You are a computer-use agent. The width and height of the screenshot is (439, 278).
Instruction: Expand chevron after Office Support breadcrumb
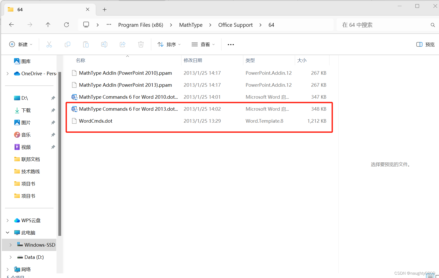click(x=260, y=25)
